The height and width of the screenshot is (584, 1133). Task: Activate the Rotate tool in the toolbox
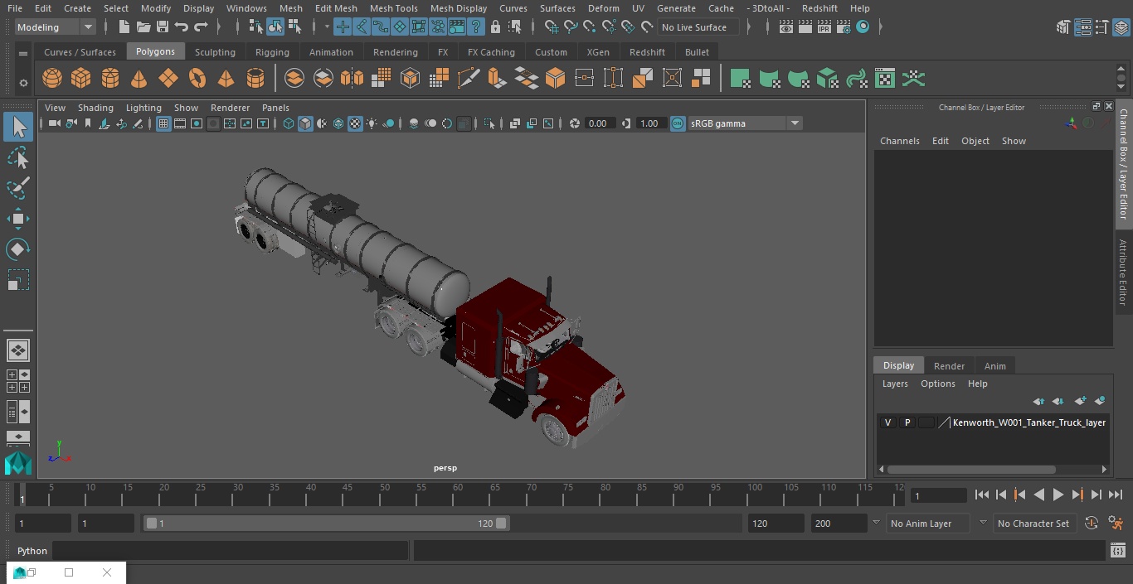click(x=18, y=249)
